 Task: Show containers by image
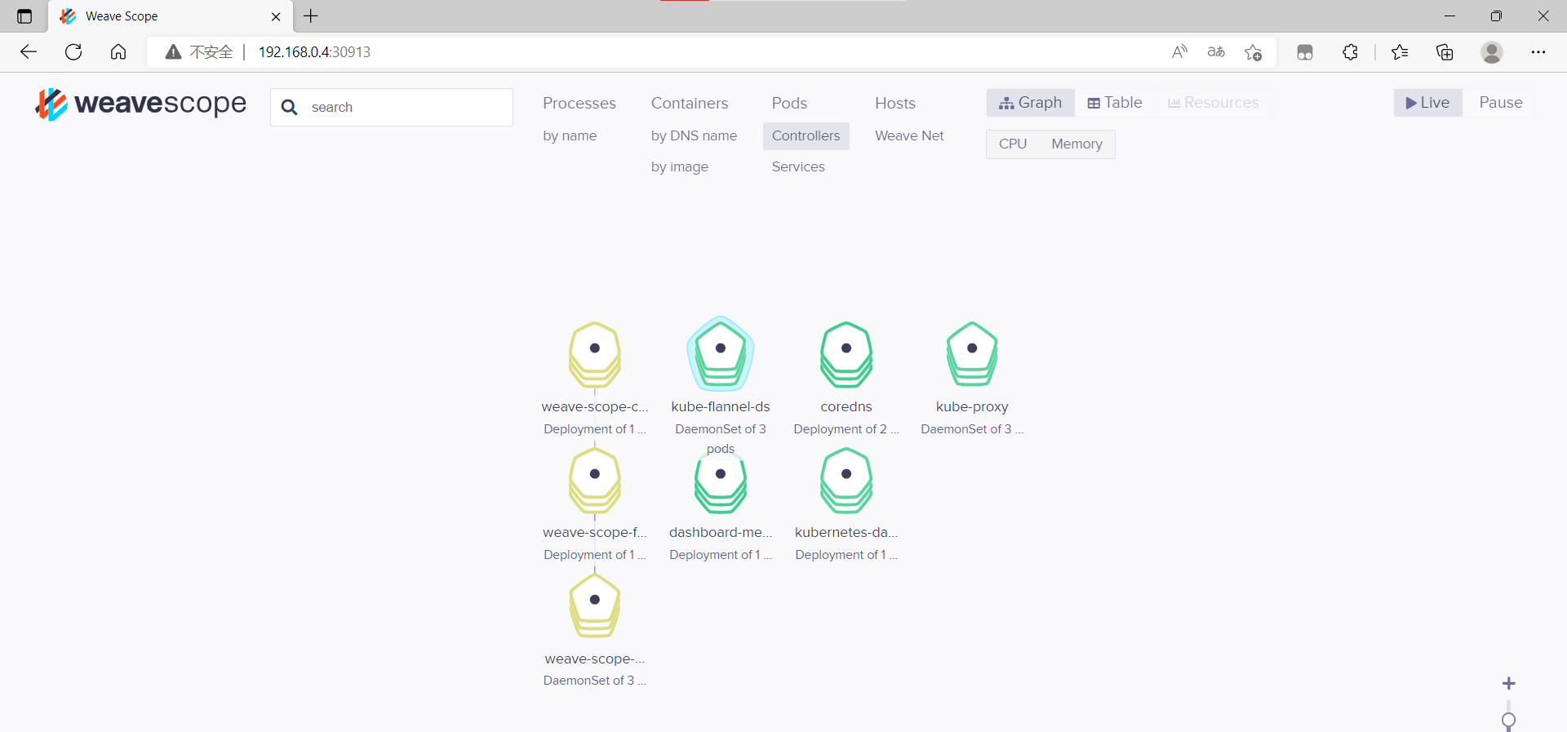(680, 166)
